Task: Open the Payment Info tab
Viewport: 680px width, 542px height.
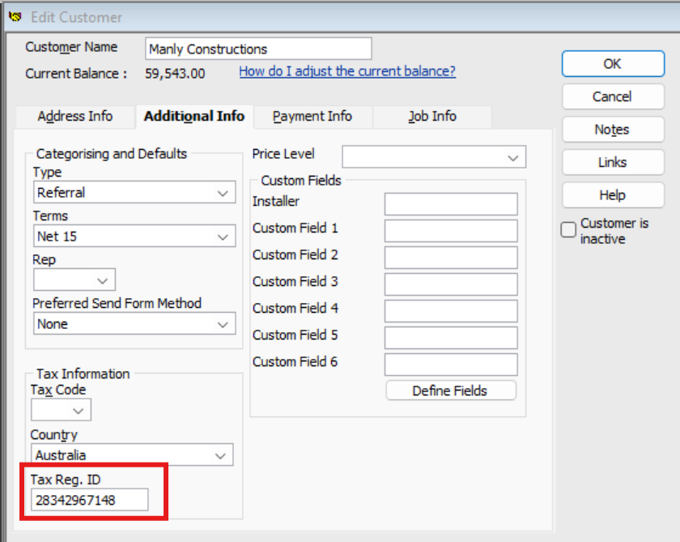Action: point(312,117)
